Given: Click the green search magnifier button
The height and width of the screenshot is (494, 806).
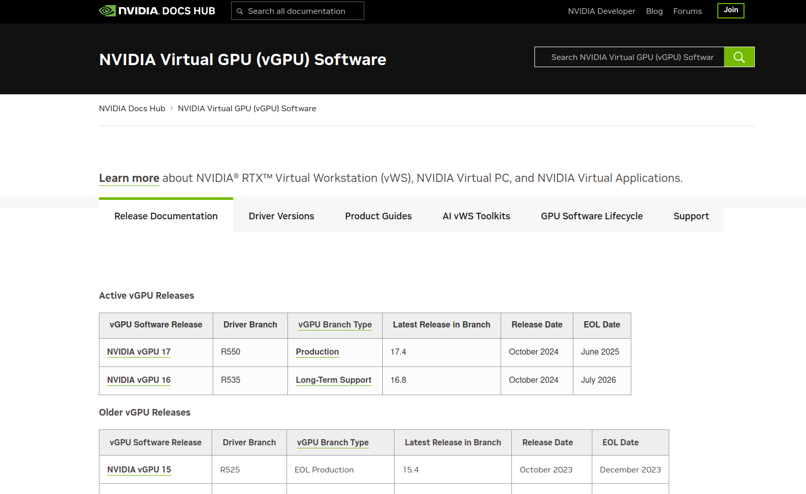Looking at the screenshot, I should (x=739, y=57).
